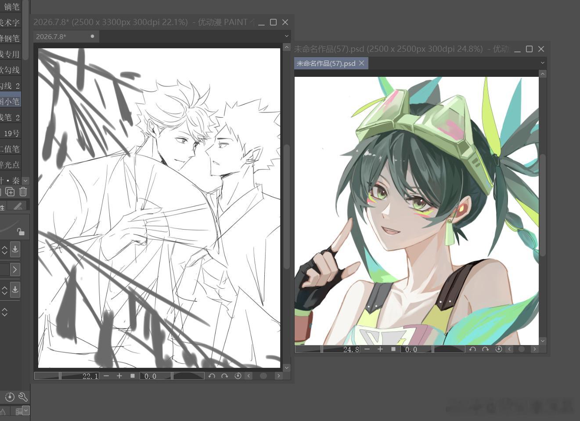This screenshot has height=421, width=580.
Task: Open tab list dropdown in 未命名作品(57).psd window
Action: click(x=543, y=63)
